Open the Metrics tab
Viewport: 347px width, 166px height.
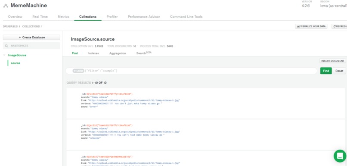click(64, 17)
